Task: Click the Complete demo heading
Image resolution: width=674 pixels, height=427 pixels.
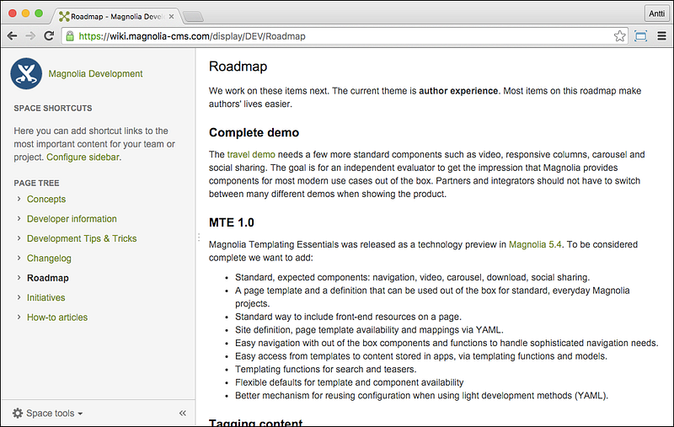Action: point(254,133)
